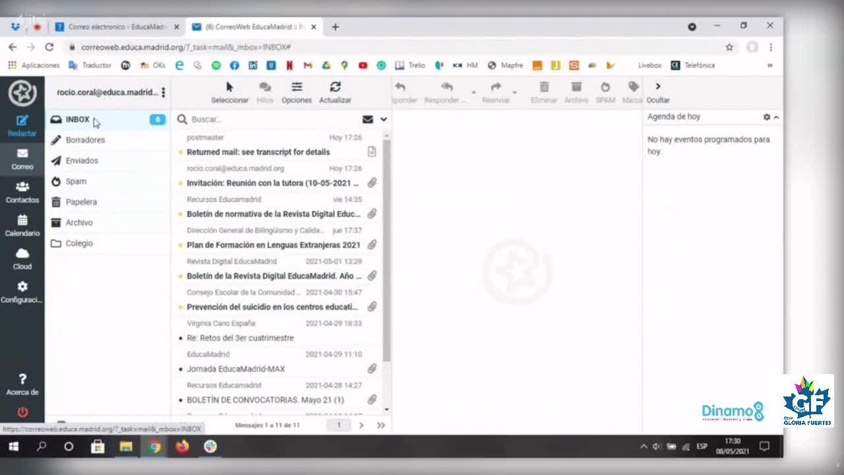The width and height of the screenshot is (844, 475).
Task: Click Responder a todos button
Action: coord(446,92)
